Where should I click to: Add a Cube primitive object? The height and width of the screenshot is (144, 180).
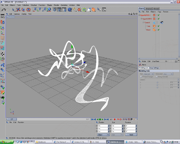(69, 10)
